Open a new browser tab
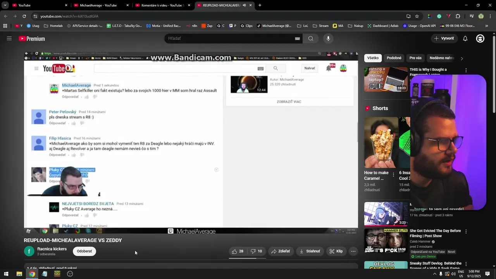This screenshot has width=496, height=279. point(260,5)
